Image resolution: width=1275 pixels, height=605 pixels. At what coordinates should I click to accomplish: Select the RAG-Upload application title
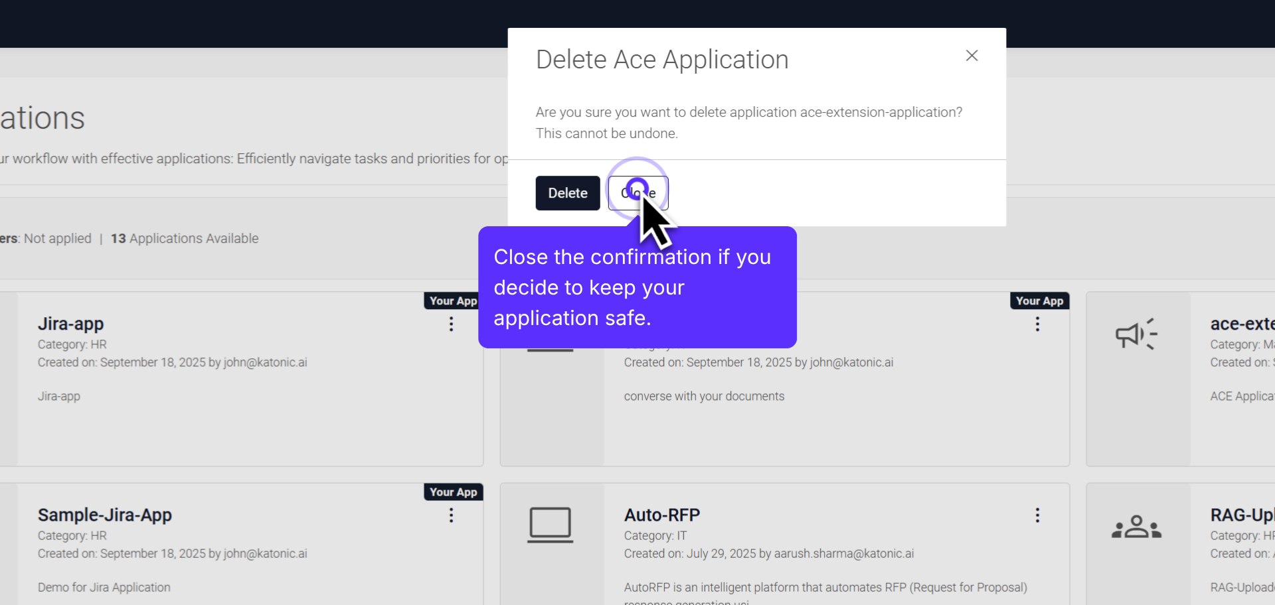(x=1242, y=515)
